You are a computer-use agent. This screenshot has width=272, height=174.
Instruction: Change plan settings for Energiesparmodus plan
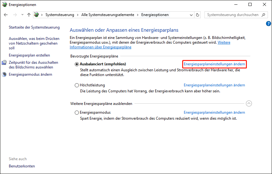(214, 112)
